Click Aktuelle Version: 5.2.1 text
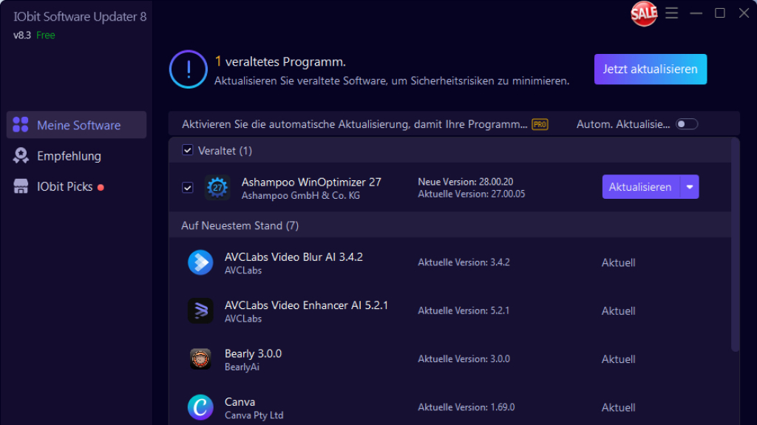 464,310
